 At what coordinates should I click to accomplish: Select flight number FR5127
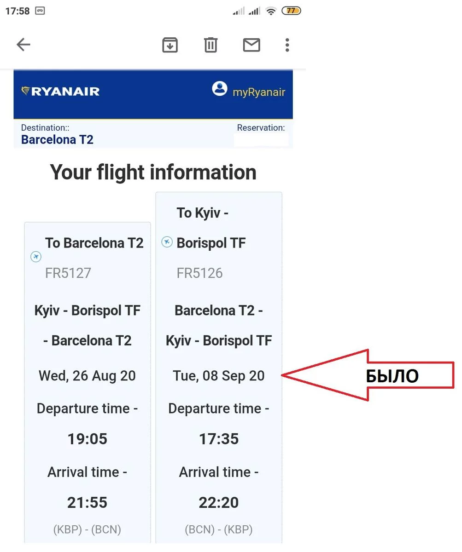[x=68, y=273]
